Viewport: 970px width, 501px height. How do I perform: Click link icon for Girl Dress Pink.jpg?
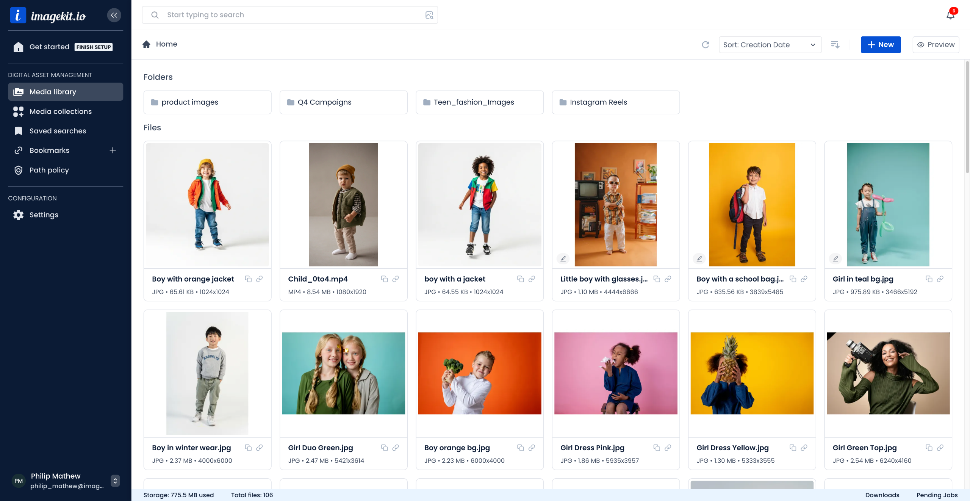pos(668,448)
